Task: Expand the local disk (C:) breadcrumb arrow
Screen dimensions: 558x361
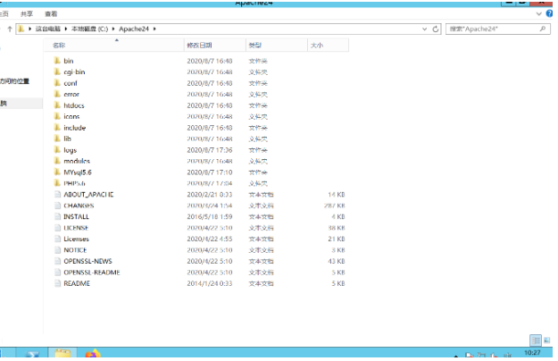Action: coord(113,29)
